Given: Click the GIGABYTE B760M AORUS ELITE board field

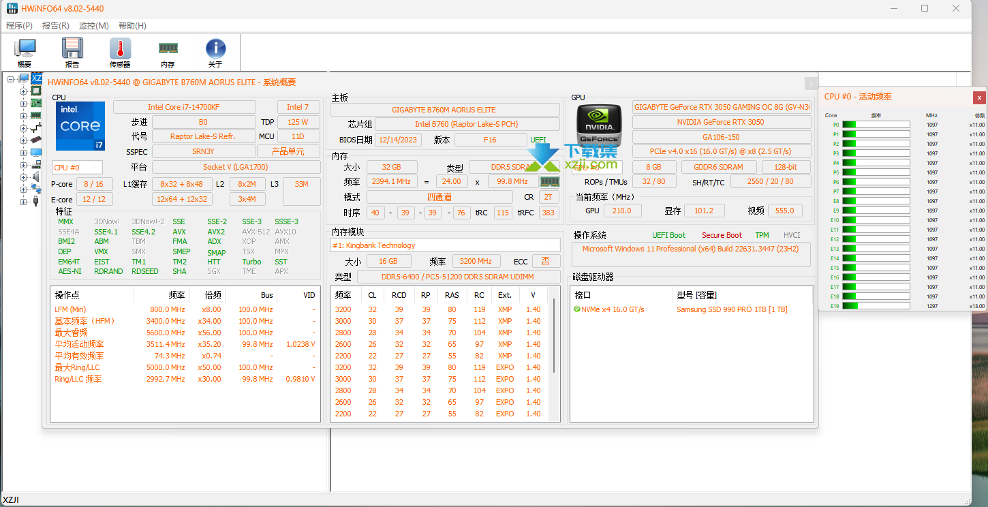Looking at the screenshot, I should 444,110.
